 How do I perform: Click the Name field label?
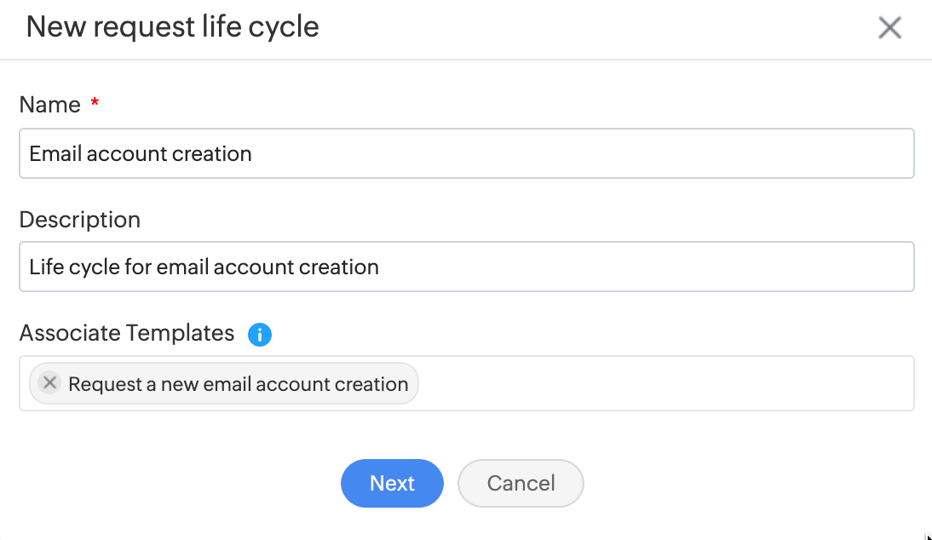click(x=50, y=105)
